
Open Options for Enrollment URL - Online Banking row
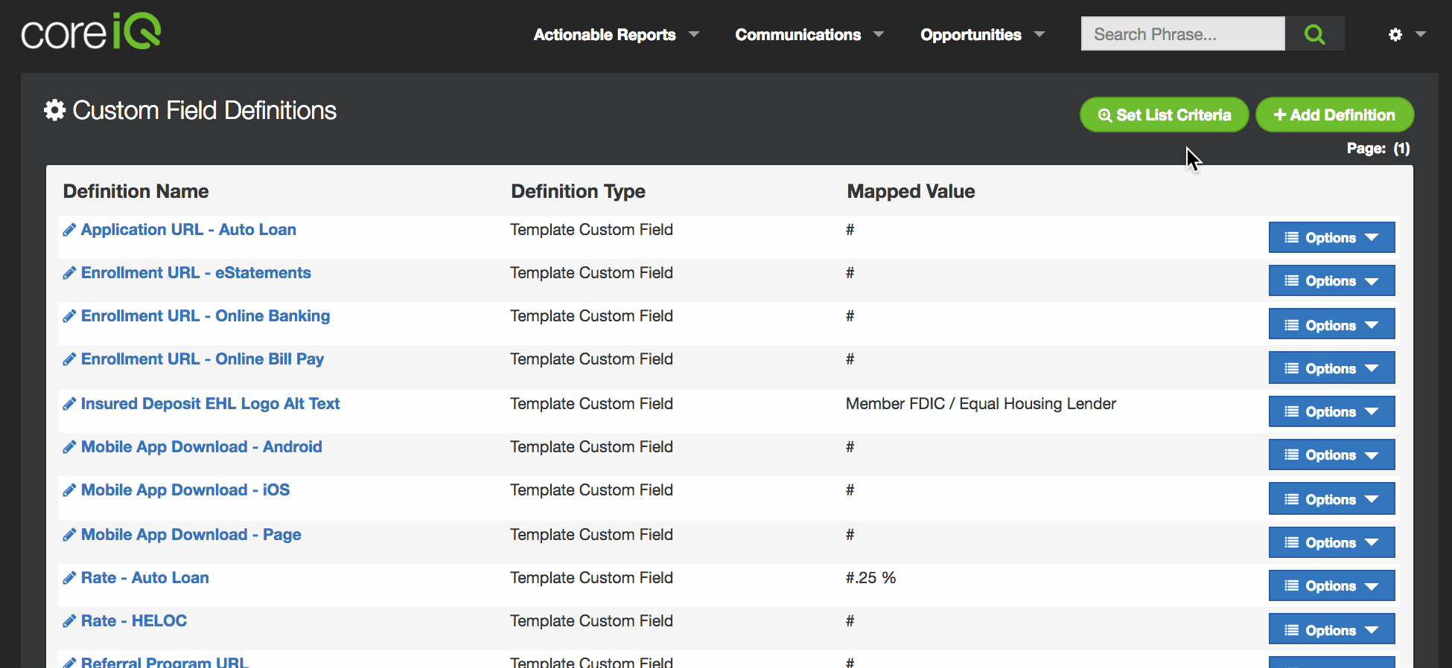pos(1331,325)
